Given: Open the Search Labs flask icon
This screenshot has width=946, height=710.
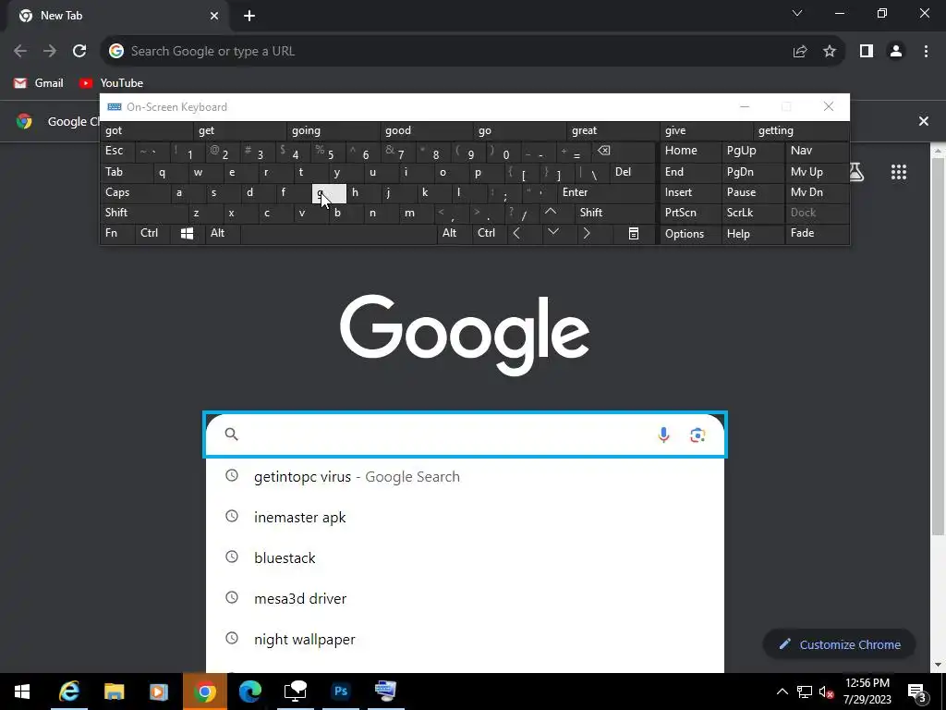Looking at the screenshot, I should pyautogui.click(x=856, y=172).
